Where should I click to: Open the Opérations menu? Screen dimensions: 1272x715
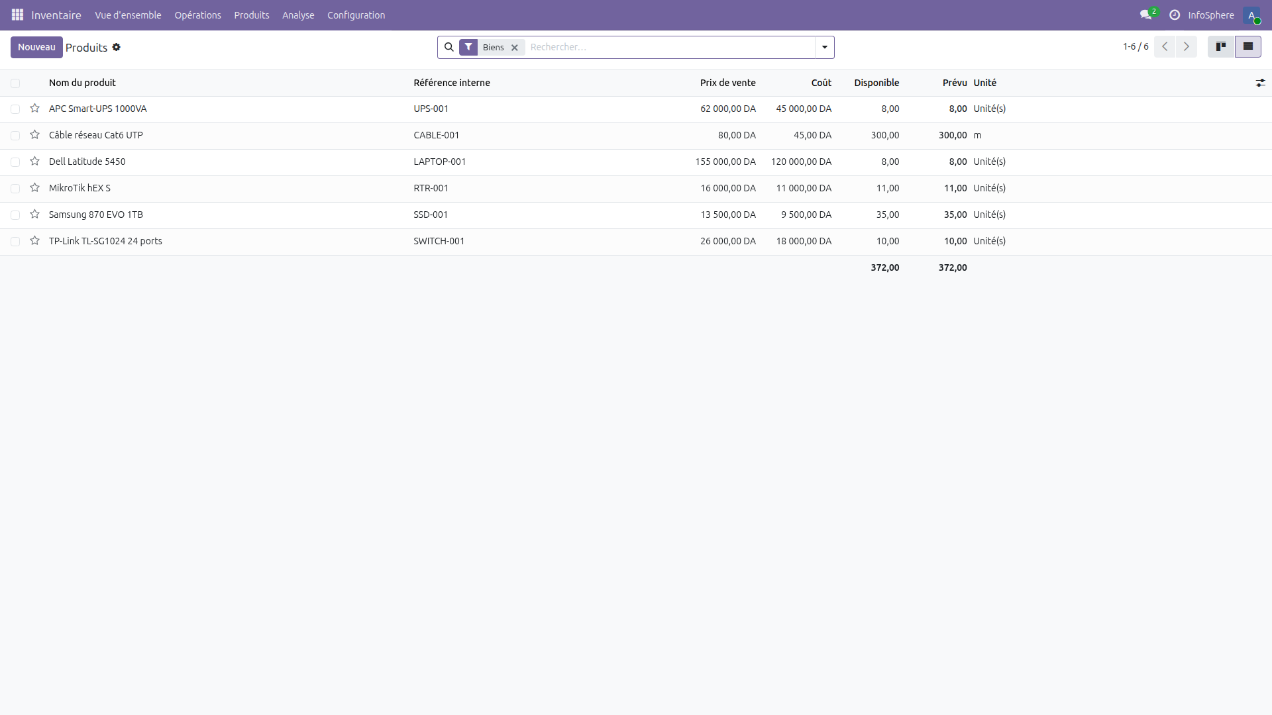point(197,15)
